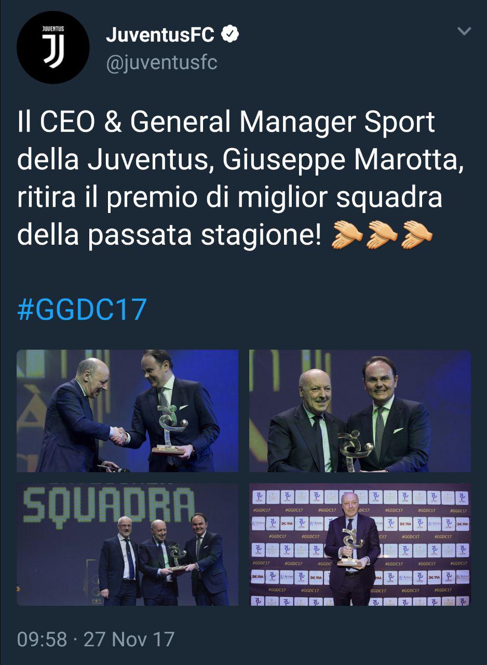
Task: Click the middle clapping hands emoji
Action: [x=382, y=234]
